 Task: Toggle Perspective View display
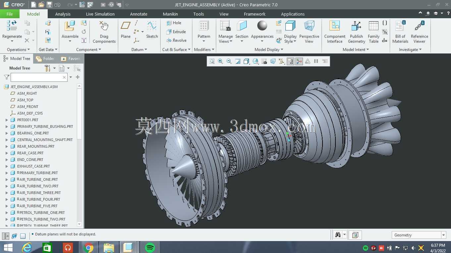pos(309,32)
